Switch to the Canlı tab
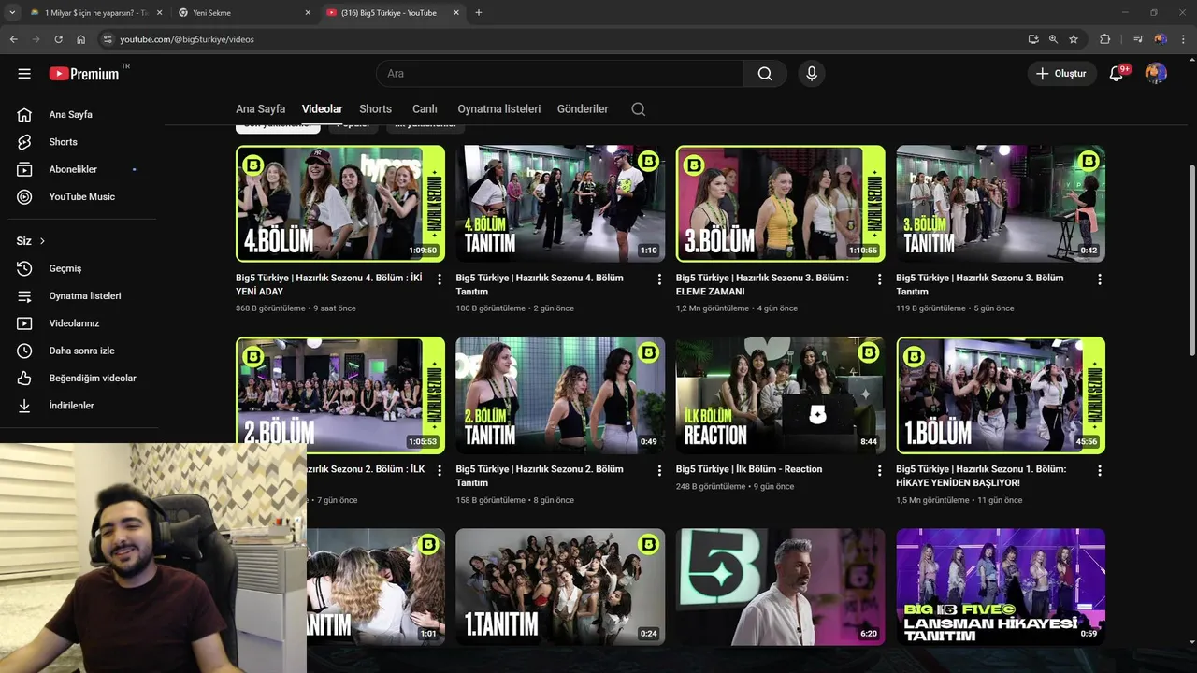This screenshot has width=1197, height=673. 425,109
